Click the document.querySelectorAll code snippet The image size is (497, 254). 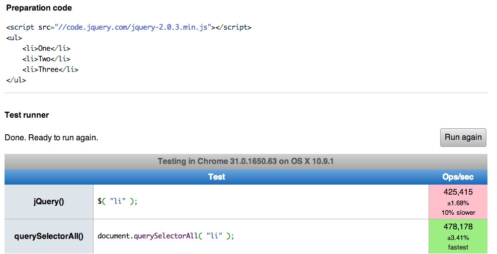[x=166, y=236]
